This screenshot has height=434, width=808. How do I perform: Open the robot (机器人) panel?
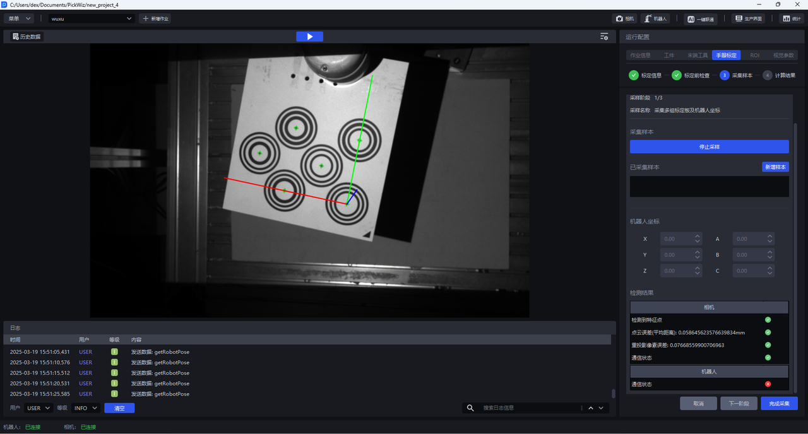(655, 19)
